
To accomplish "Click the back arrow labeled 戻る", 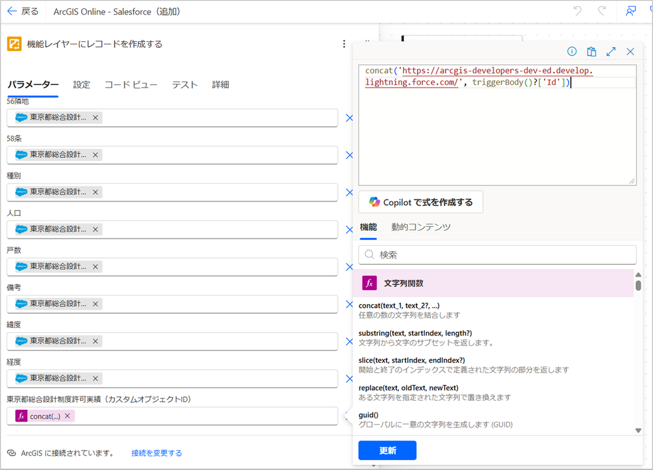I will point(23,12).
